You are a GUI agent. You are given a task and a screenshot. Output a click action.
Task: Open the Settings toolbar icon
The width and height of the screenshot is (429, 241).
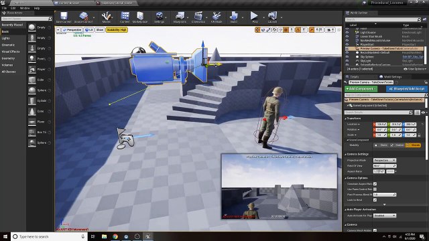[159, 17]
